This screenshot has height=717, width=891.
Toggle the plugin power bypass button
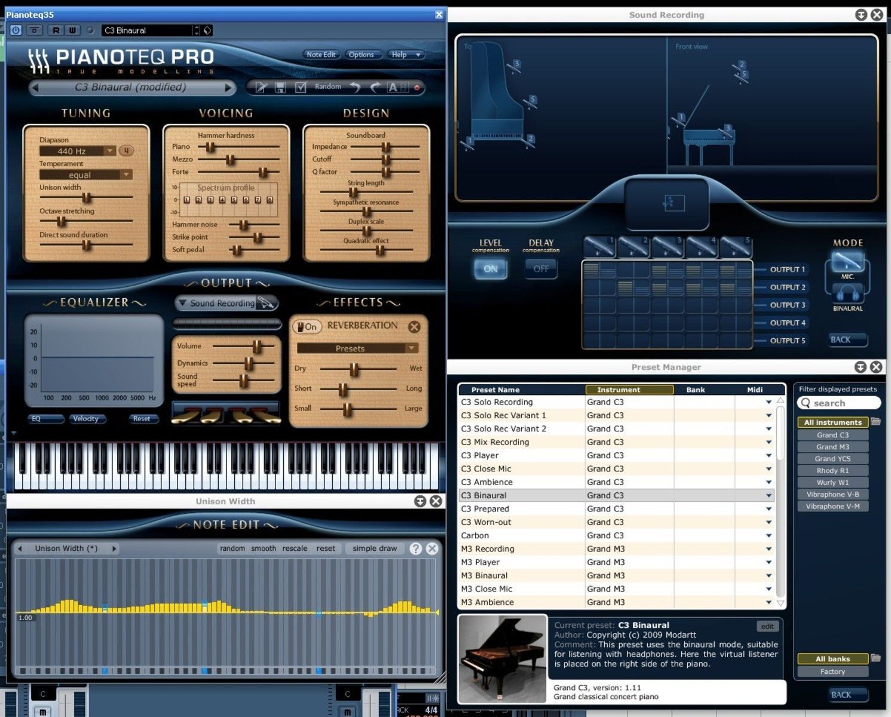point(16,30)
